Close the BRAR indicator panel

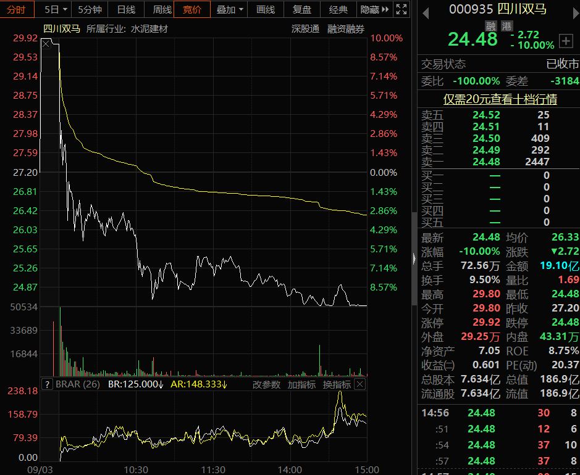359,384
